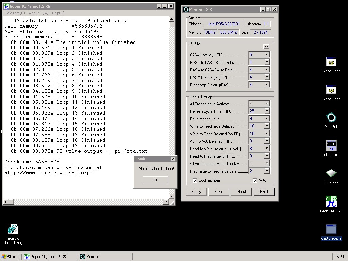Click the Super PI title bar icon

tap(6, 6)
